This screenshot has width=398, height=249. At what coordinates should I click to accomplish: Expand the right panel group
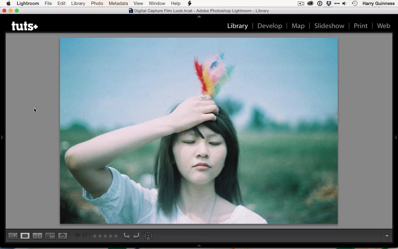click(396, 137)
